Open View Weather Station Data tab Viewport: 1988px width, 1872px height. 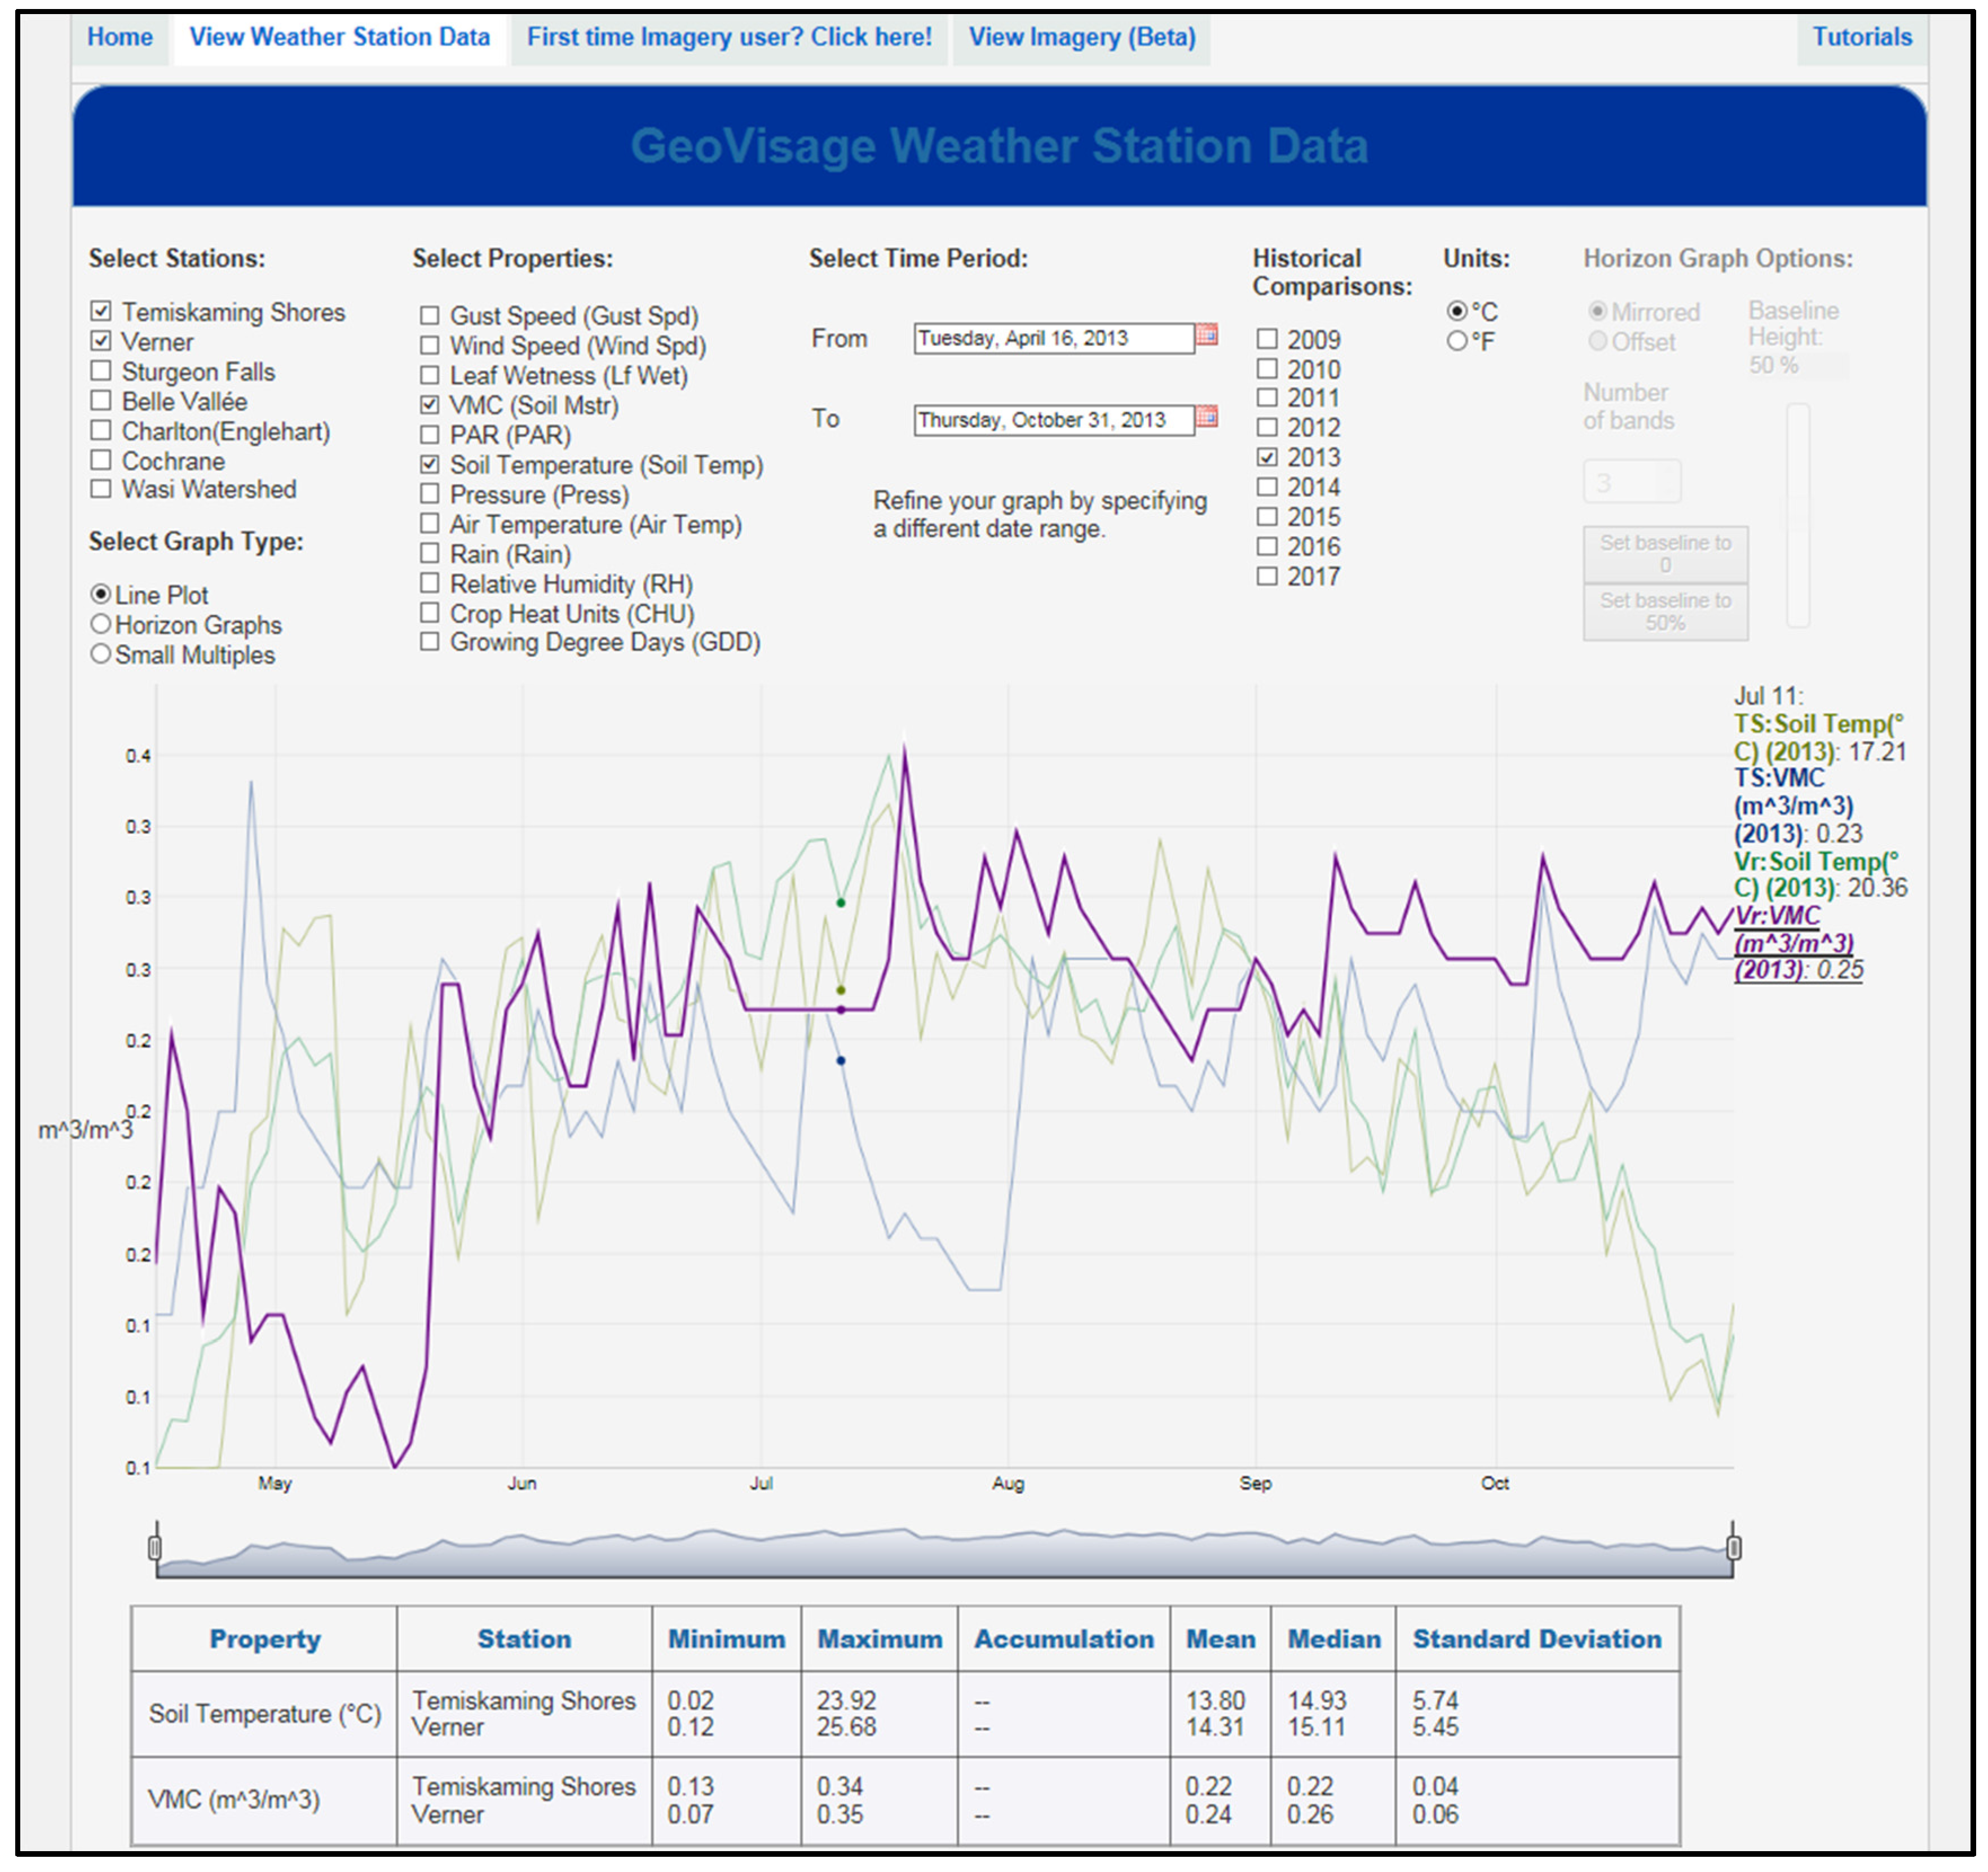coord(340,37)
